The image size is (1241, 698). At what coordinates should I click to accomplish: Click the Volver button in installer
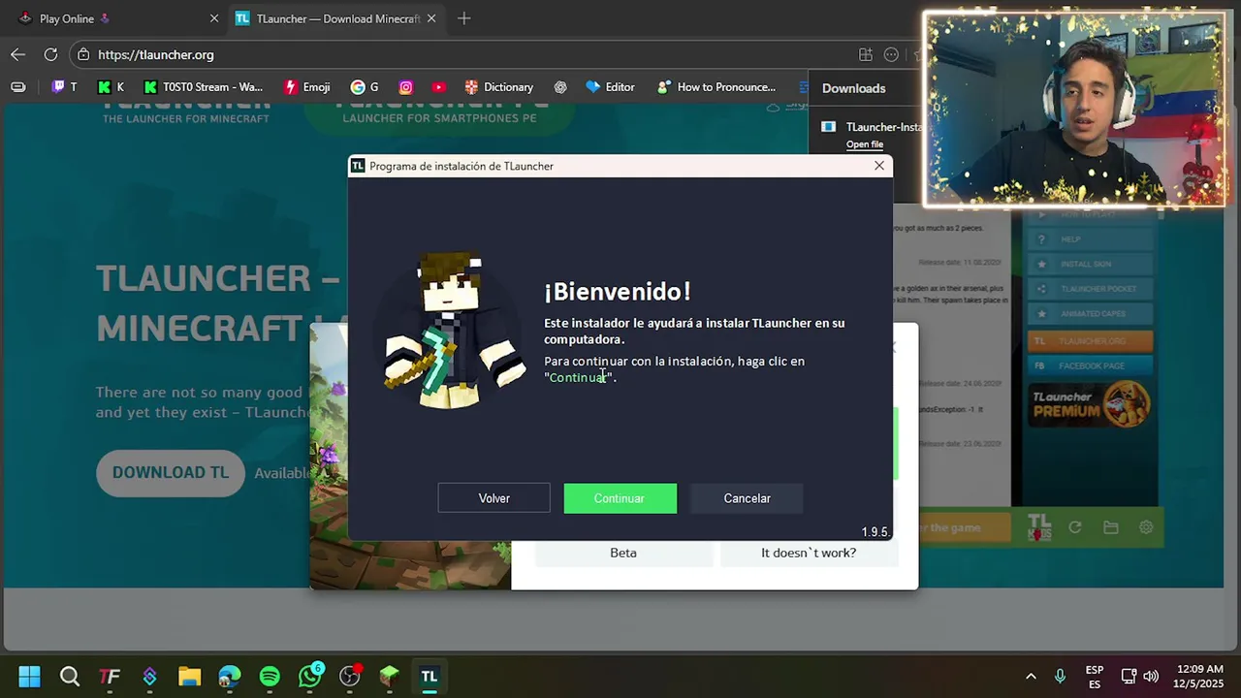[x=493, y=498]
